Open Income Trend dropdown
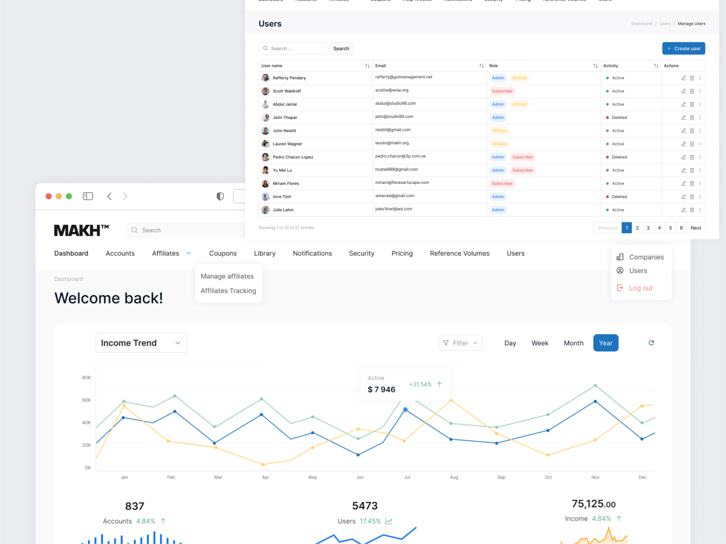The height and width of the screenshot is (544, 726). [x=141, y=343]
